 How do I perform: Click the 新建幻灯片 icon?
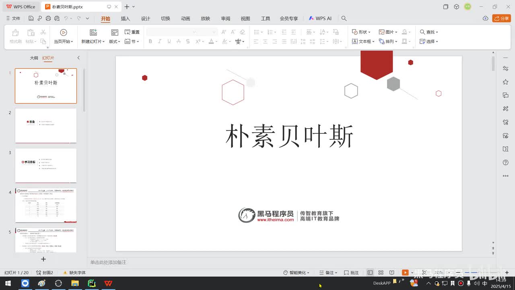pyautogui.click(x=93, y=33)
